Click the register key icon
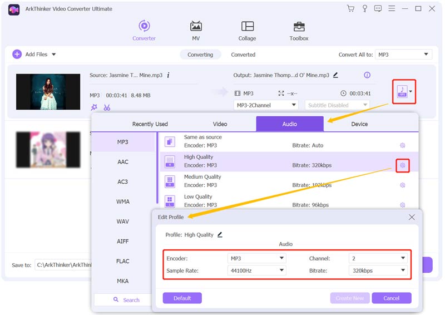 365,8
